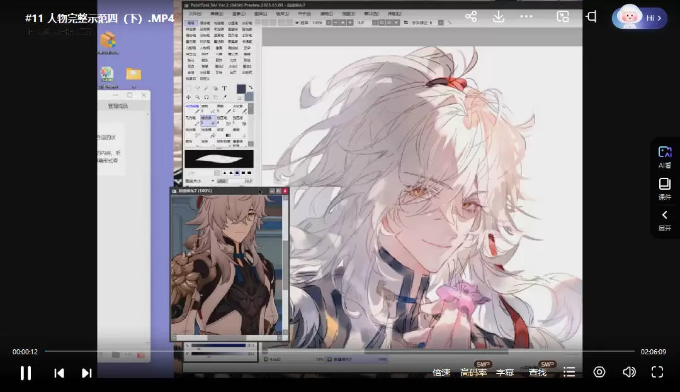Open the 课件 courseware panel
This screenshot has width=680, height=392.
[x=665, y=189]
